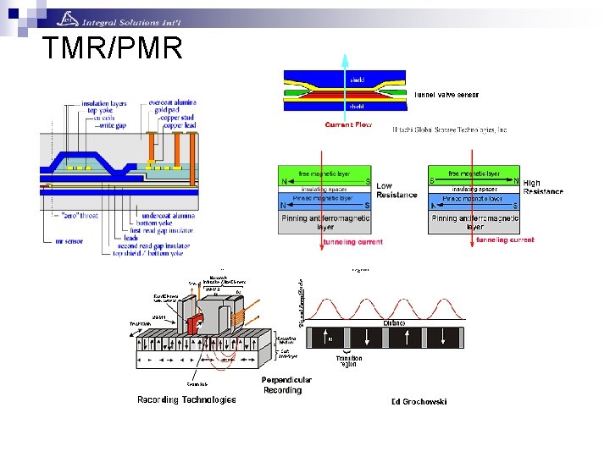Click the insulating spacer in Low Resistance stack

pyautogui.click(x=324, y=190)
